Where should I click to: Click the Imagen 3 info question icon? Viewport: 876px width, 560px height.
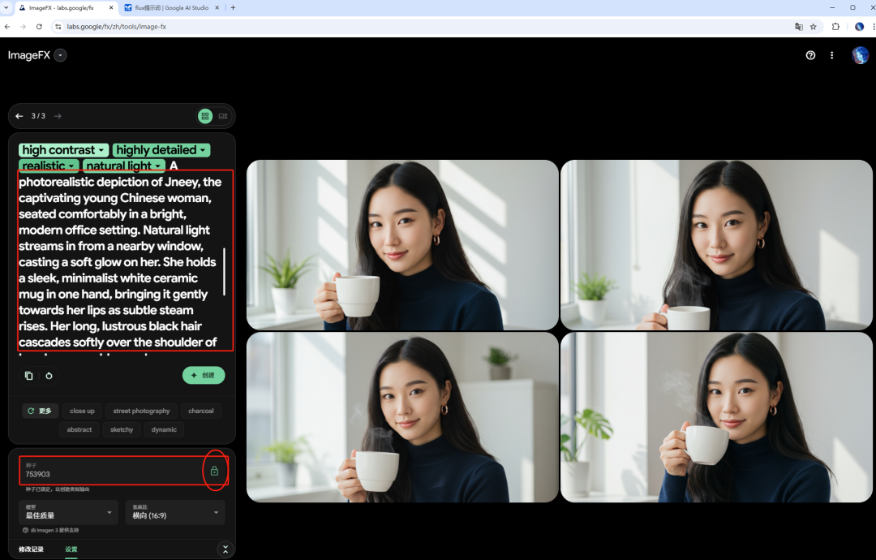point(26,530)
